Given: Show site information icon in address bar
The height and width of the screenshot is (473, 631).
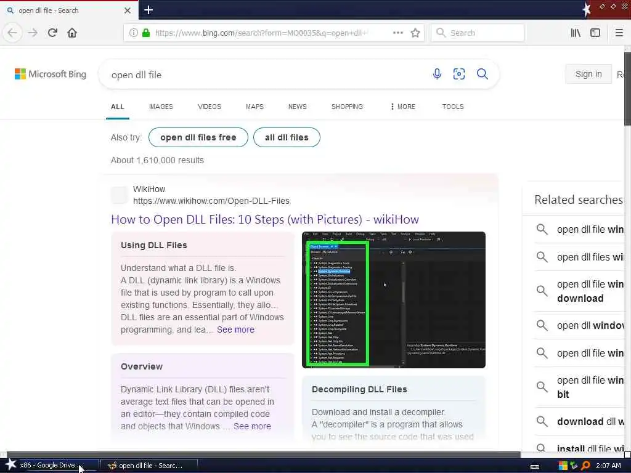Looking at the screenshot, I should click(134, 33).
